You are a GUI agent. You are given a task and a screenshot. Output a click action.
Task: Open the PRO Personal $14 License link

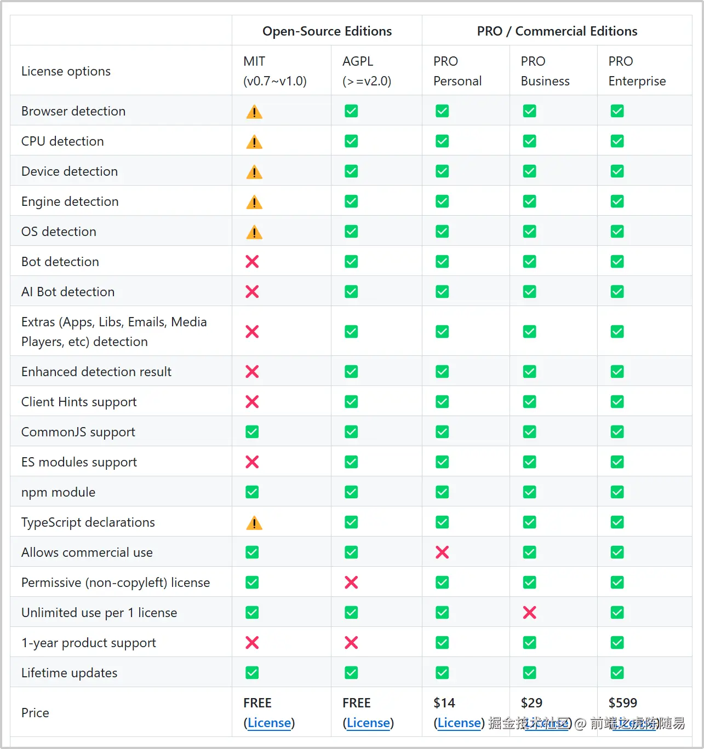[x=459, y=723]
